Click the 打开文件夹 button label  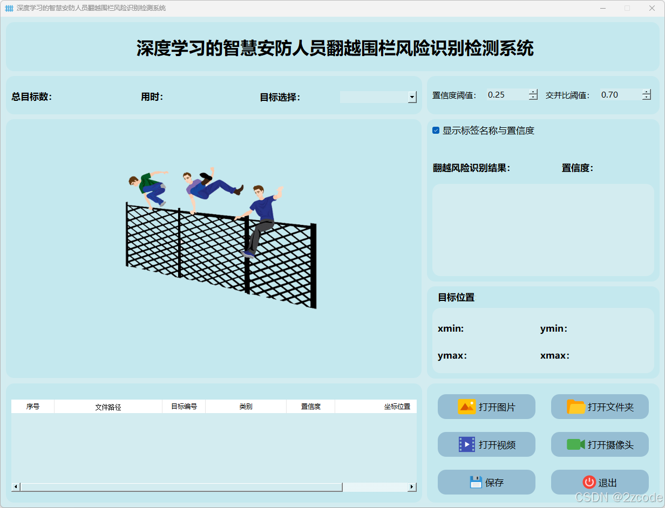(611, 407)
